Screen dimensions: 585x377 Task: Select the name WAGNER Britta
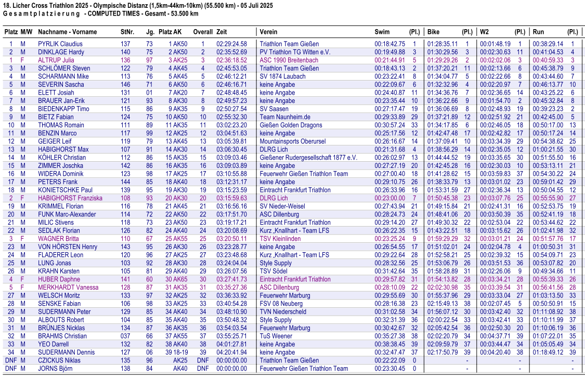pos(58,239)
